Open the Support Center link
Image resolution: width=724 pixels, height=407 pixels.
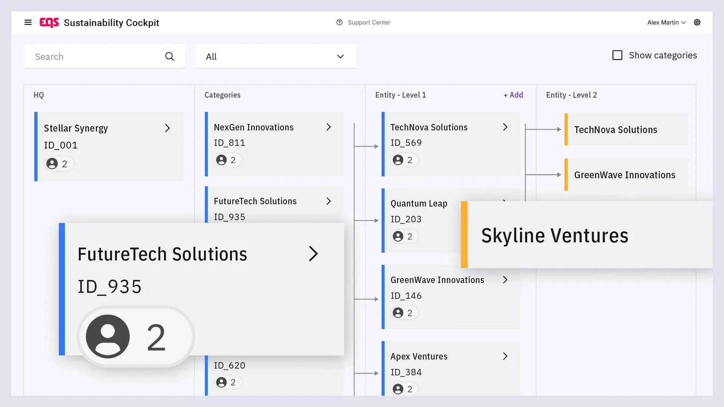tap(369, 23)
